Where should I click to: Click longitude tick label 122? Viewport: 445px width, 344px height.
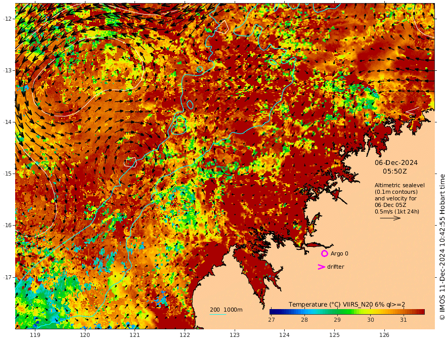point(185,335)
